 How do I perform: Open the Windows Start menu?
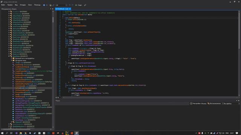point(2,133)
